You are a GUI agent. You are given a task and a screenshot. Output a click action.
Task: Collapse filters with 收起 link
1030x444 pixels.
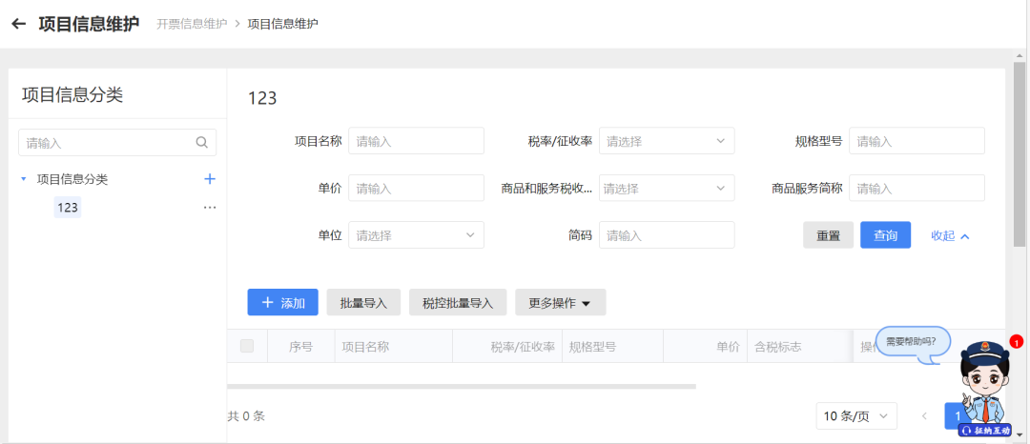click(950, 235)
